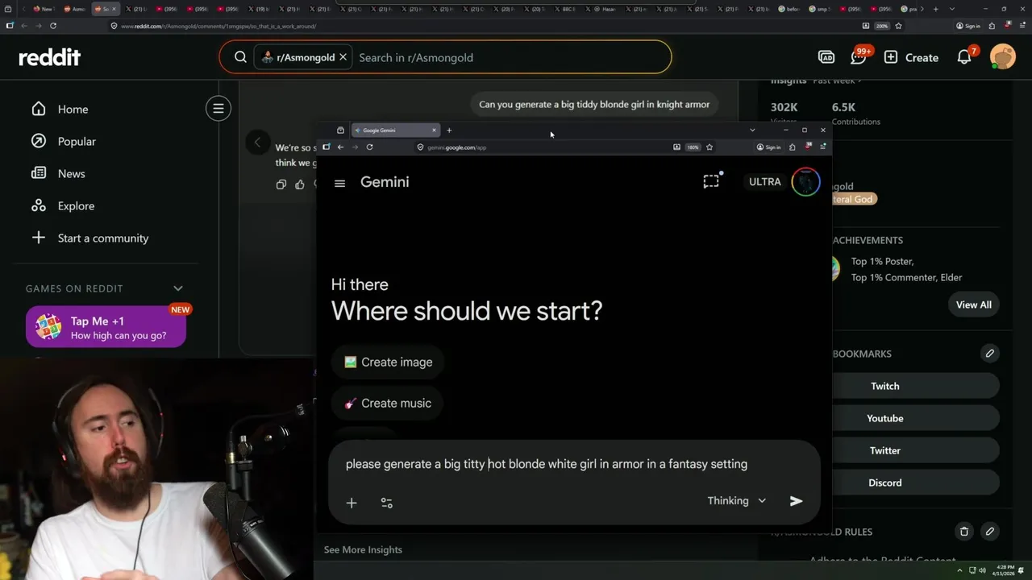Click the previous image arrow in the post
Image resolution: width=1032 pixels, height=580 pixels.
click(257, 143)
